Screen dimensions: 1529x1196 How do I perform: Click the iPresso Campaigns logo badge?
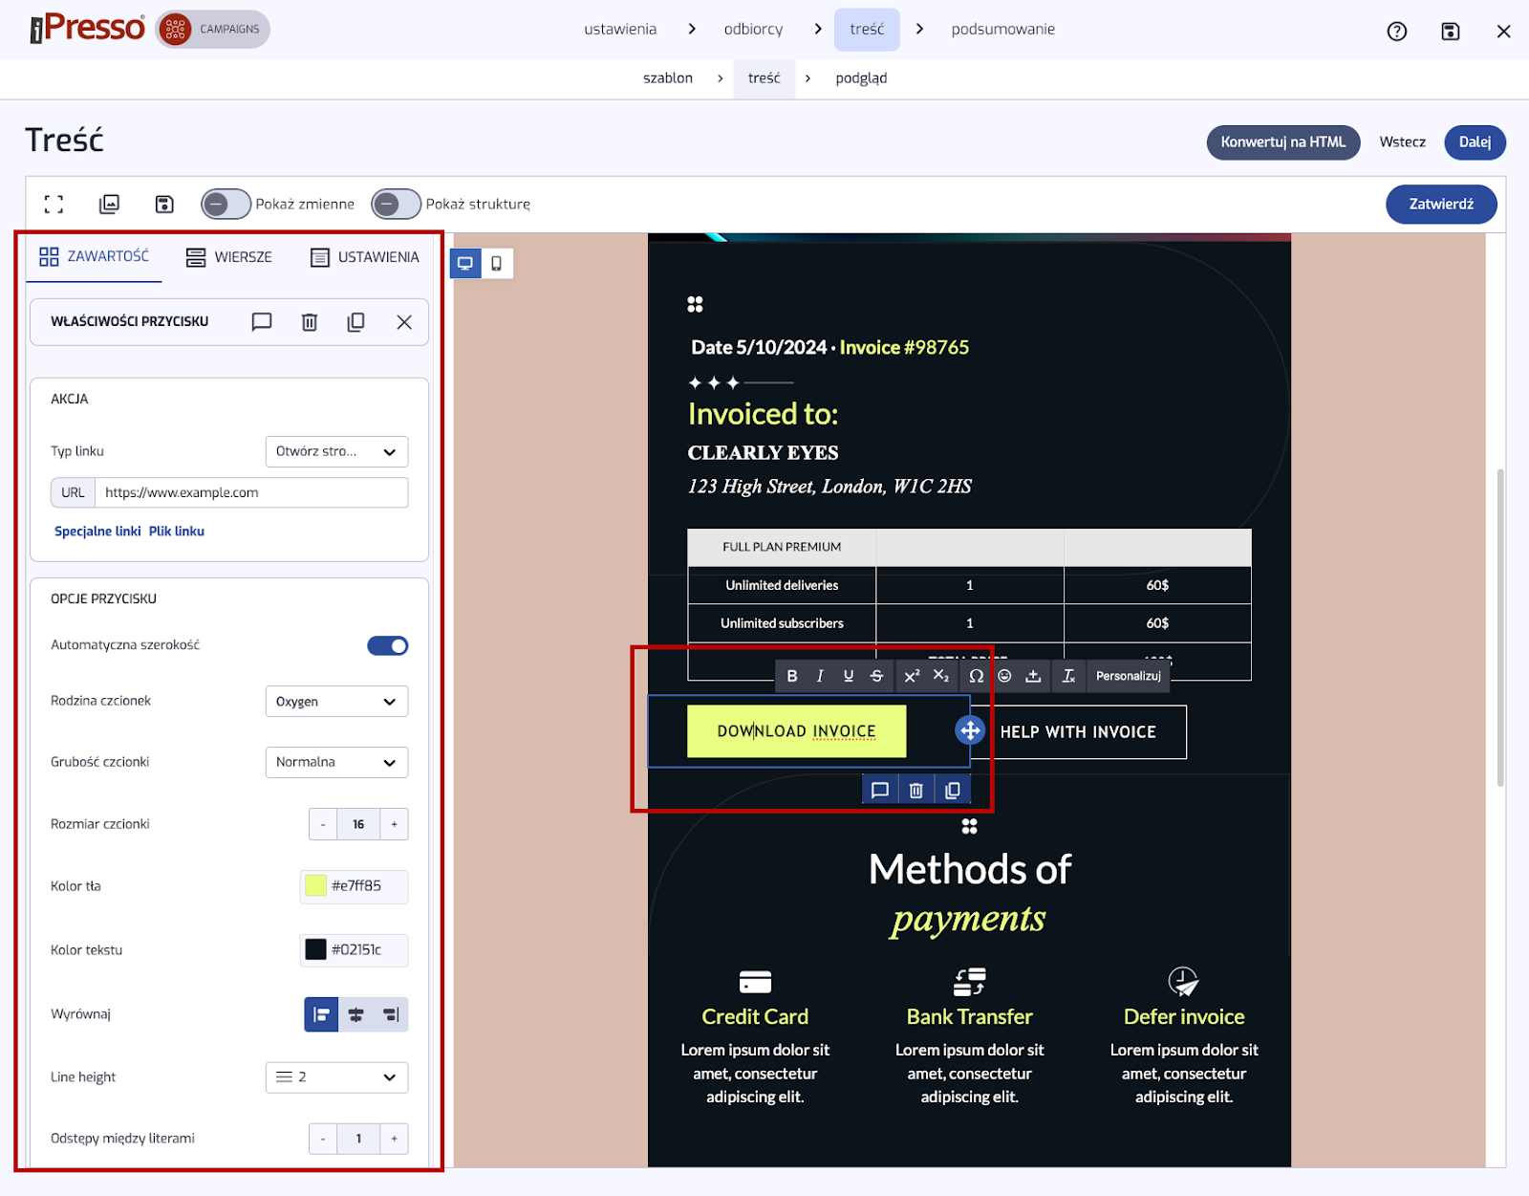(x=213, y=30)
